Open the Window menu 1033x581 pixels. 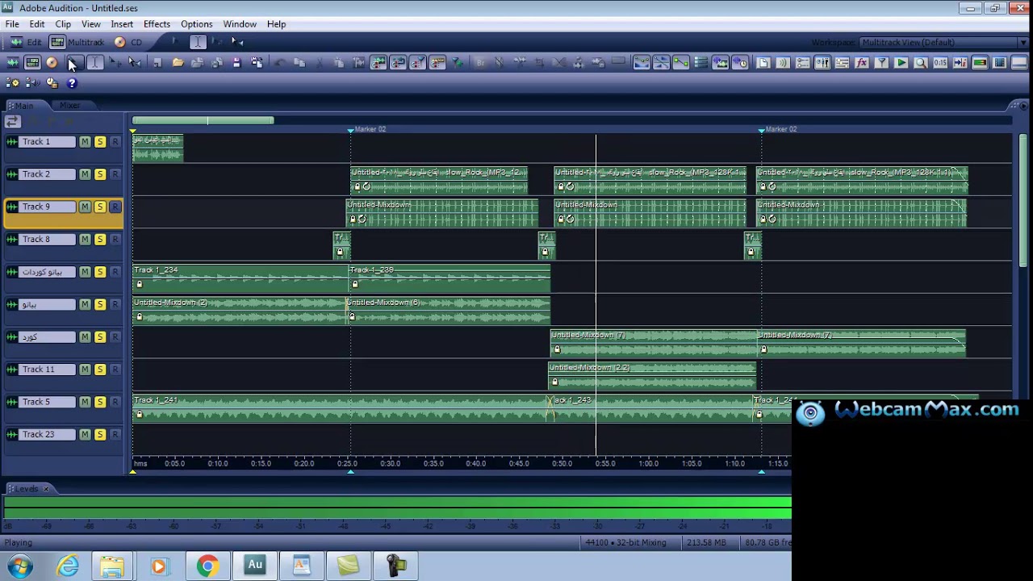click(240, 24)
